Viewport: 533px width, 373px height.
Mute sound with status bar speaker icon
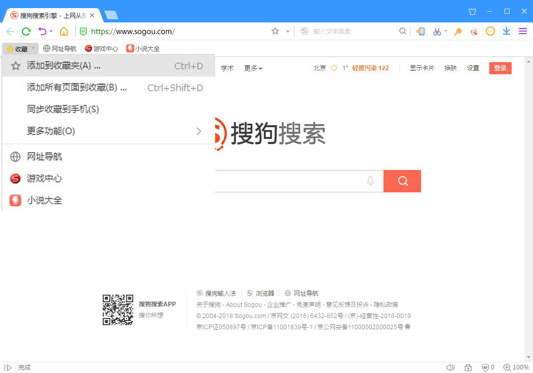tap(451, 367)
